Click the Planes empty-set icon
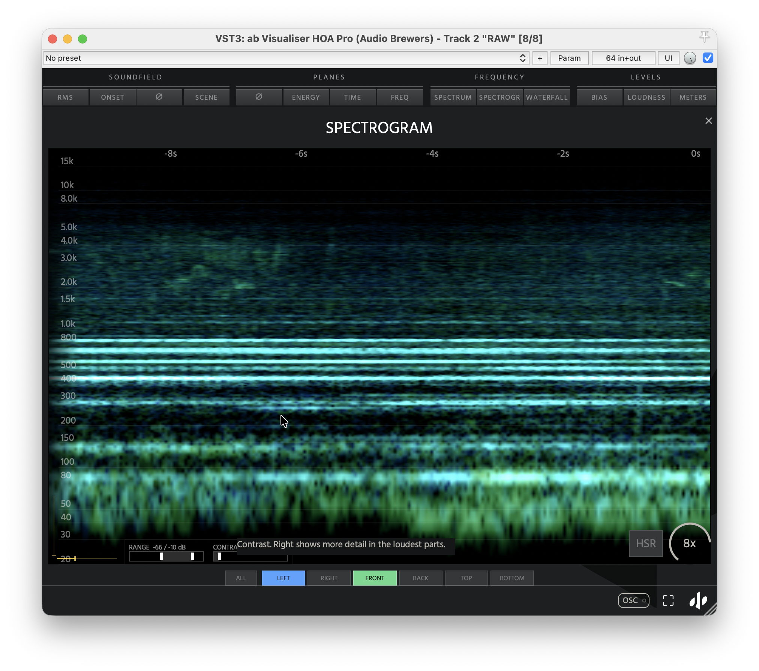Screen dimensions: 759x671 (x=259, y=97)
